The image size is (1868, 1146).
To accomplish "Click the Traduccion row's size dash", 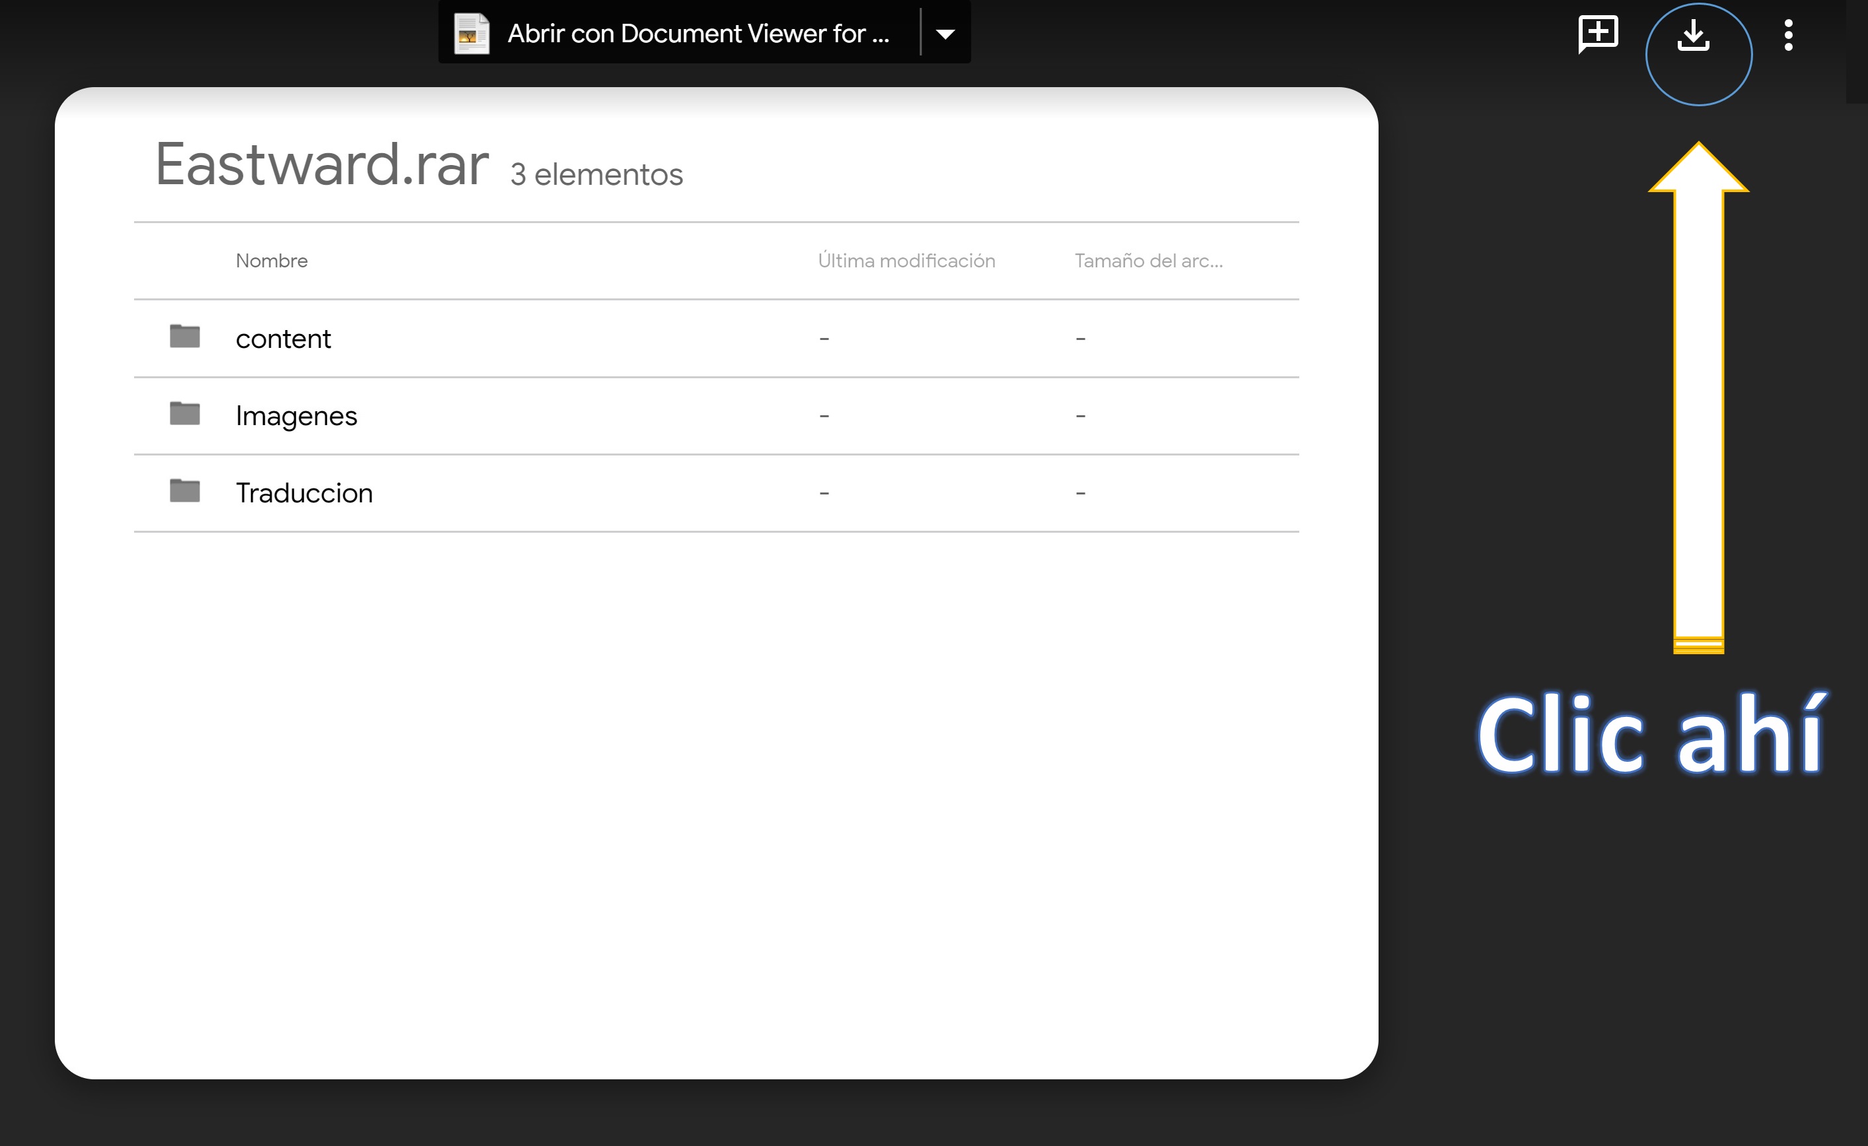I will (1080, 493).
